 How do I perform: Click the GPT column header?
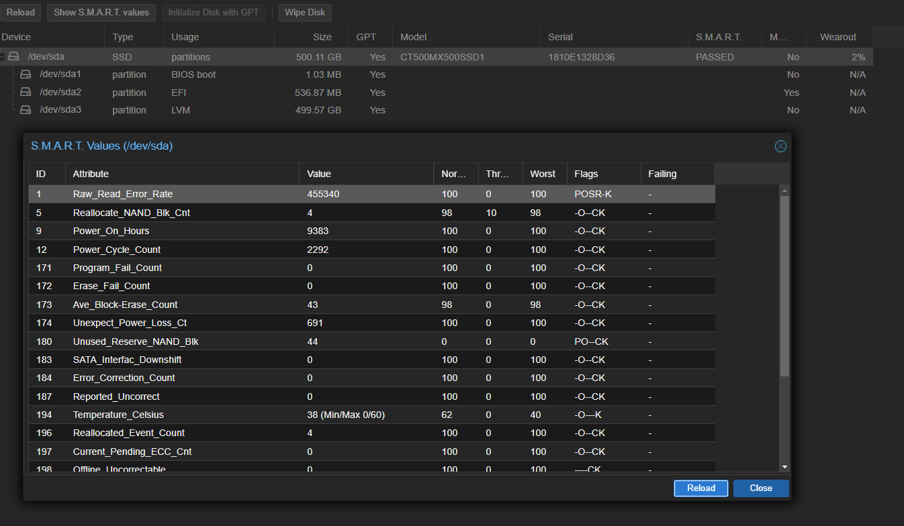(370, 37)
